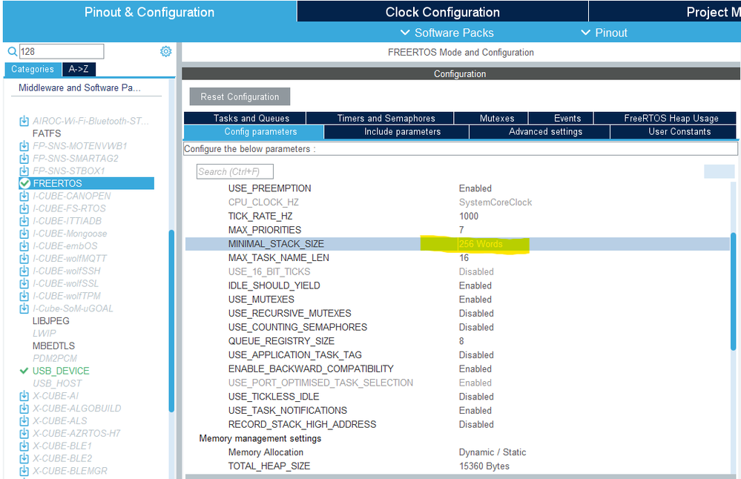Click the MAX_TASK_NAME_LEN value 16
The image size is (741, 479).
[464, 258]
